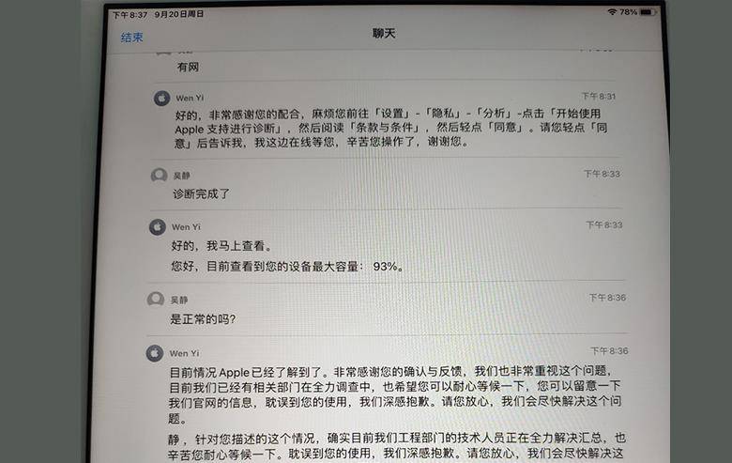Click the 有网 message at top
This screenshot has height=463, width=732.
pyautogui.click(x=188, y=68)
